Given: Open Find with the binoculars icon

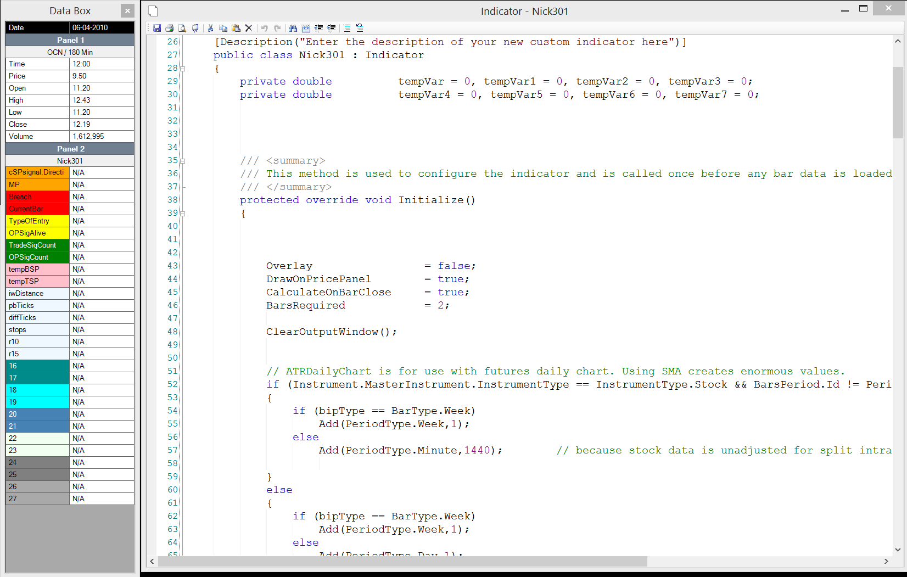Looking at the screenshot, I should click(x=293, y=28).
